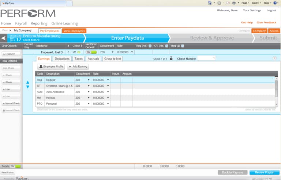Click the Logout link
Image resolution: width=281 pixels, height=180 pixels.
pyautogui.click(x=271, y=10)
